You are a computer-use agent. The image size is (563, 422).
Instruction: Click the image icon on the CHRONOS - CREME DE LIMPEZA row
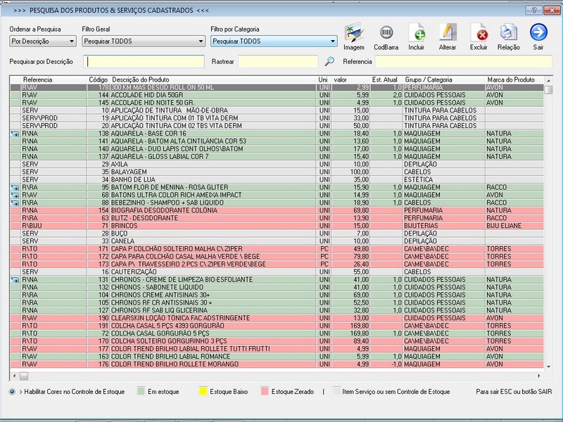[x=15, y=279]
